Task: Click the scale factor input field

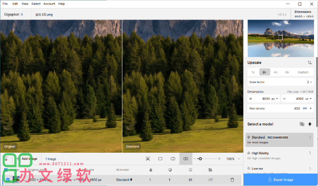Action: (281, 82)
